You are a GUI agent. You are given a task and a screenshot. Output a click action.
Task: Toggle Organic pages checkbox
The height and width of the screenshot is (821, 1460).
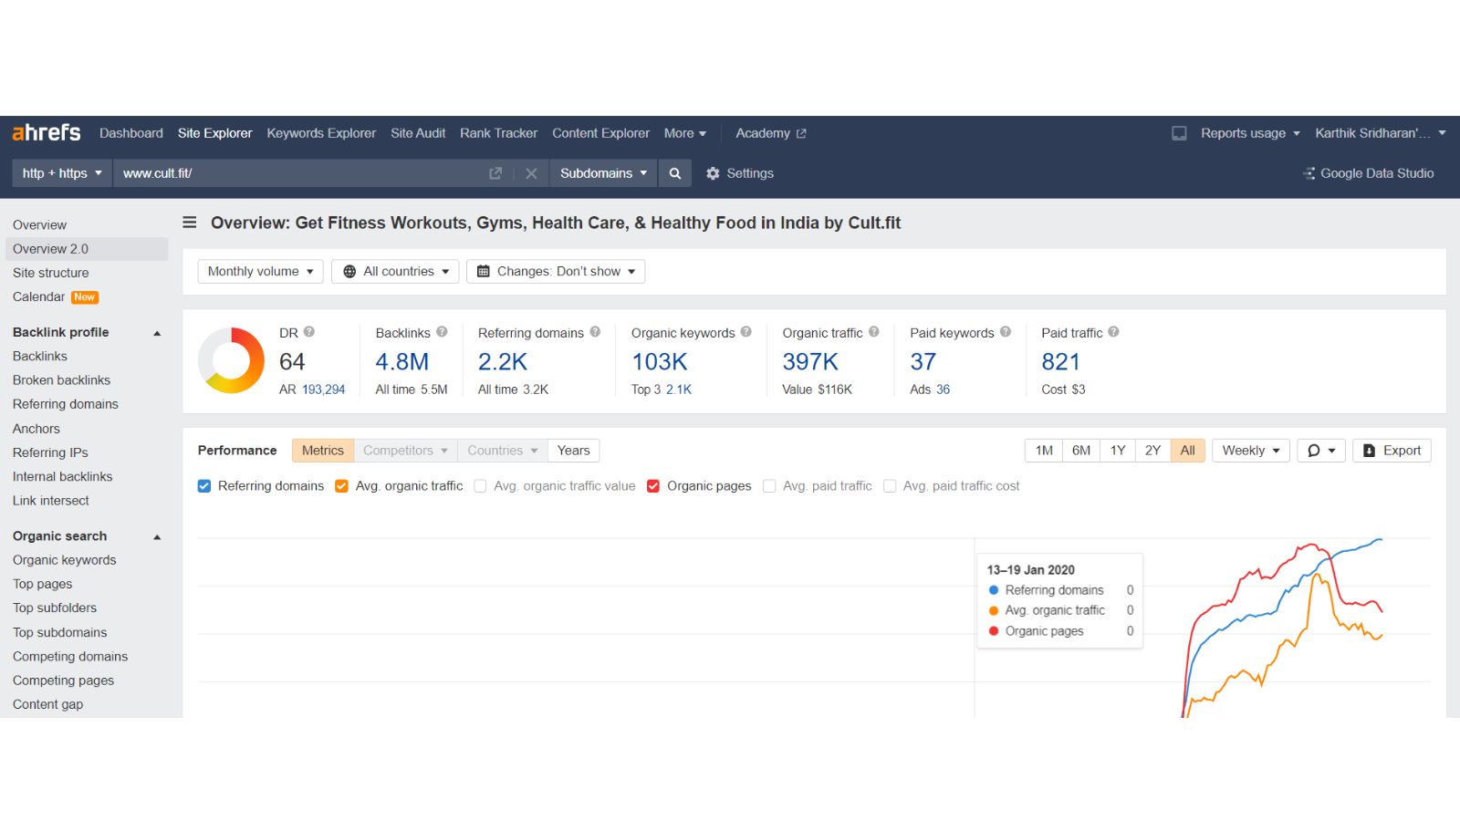pyautogui.click(x=653, y=486)
